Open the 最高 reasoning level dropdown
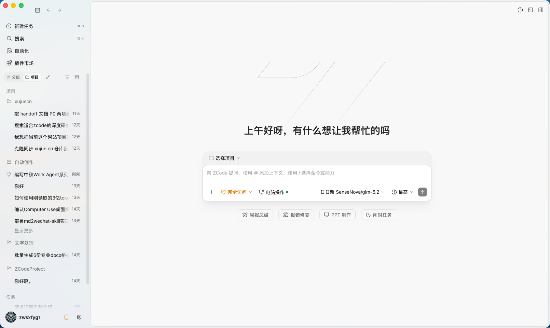Image resolution: width=550 pixels, height=328 pixels. 402,192
